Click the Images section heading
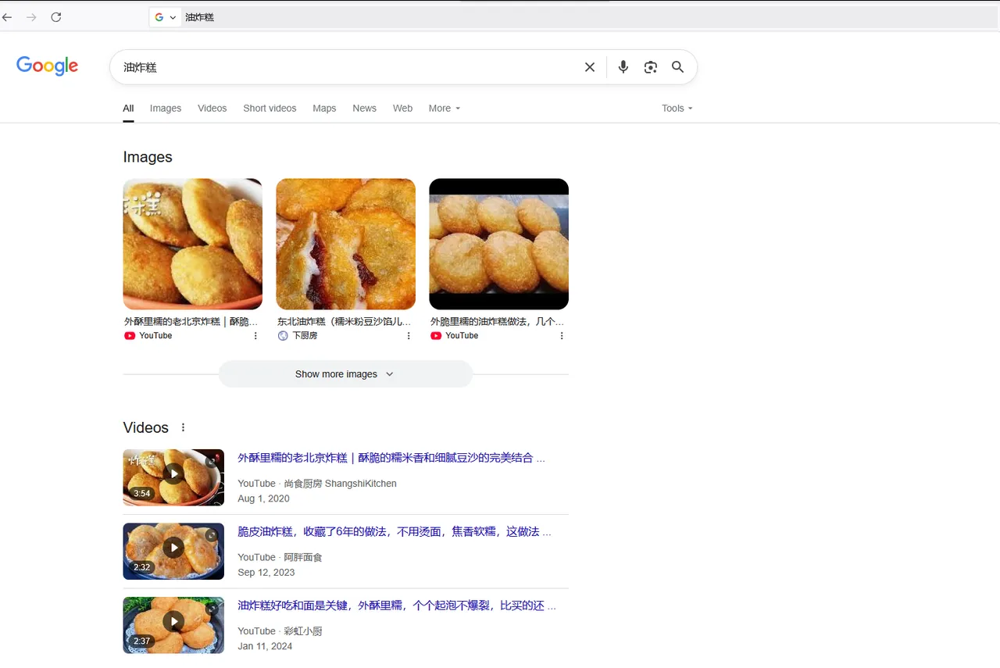1000x668 pixels. pos(148,157)
